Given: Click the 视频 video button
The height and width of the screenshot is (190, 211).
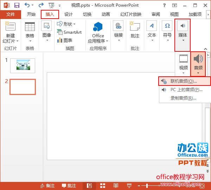Looking at the screenshot, I should click(184, 64).
